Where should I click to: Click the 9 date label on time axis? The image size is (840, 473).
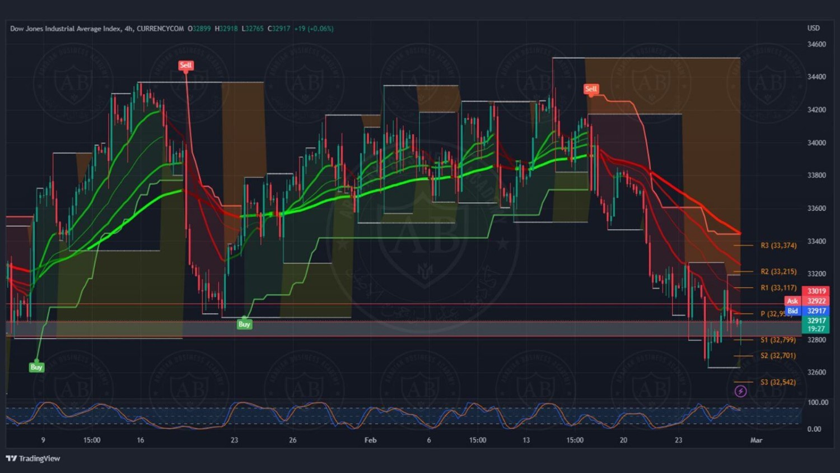tap(43, 440)
